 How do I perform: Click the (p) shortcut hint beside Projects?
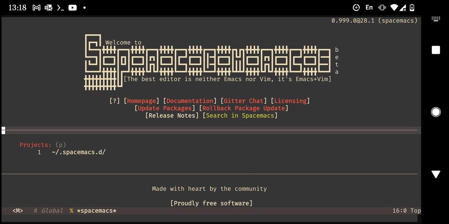click(x=61, y=145)
